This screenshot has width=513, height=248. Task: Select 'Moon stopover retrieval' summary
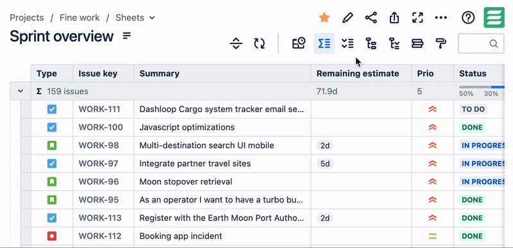point(186,181)
